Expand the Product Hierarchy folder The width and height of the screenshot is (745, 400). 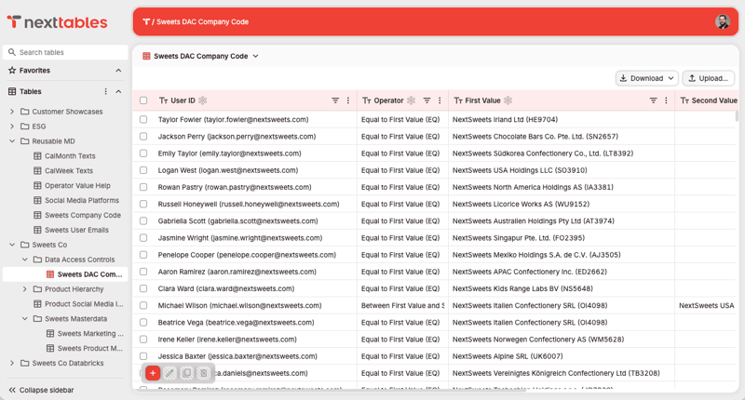(x=25, y=289)
